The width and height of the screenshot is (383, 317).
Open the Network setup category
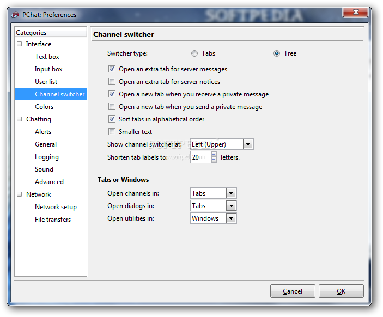click(x=56, y=207)
